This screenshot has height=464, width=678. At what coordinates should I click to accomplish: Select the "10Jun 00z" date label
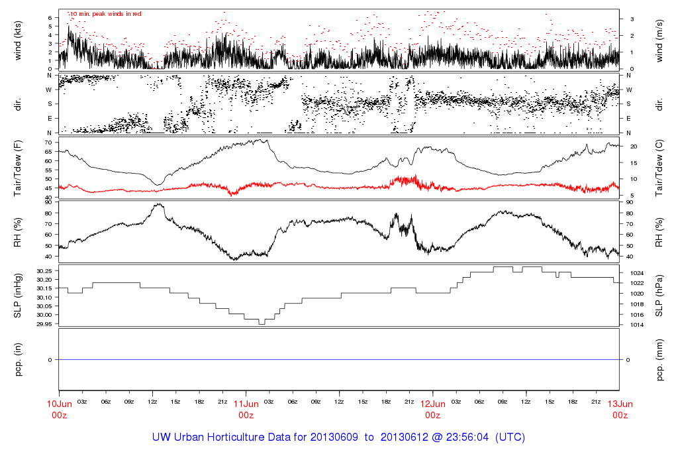[x=59, y=410]
